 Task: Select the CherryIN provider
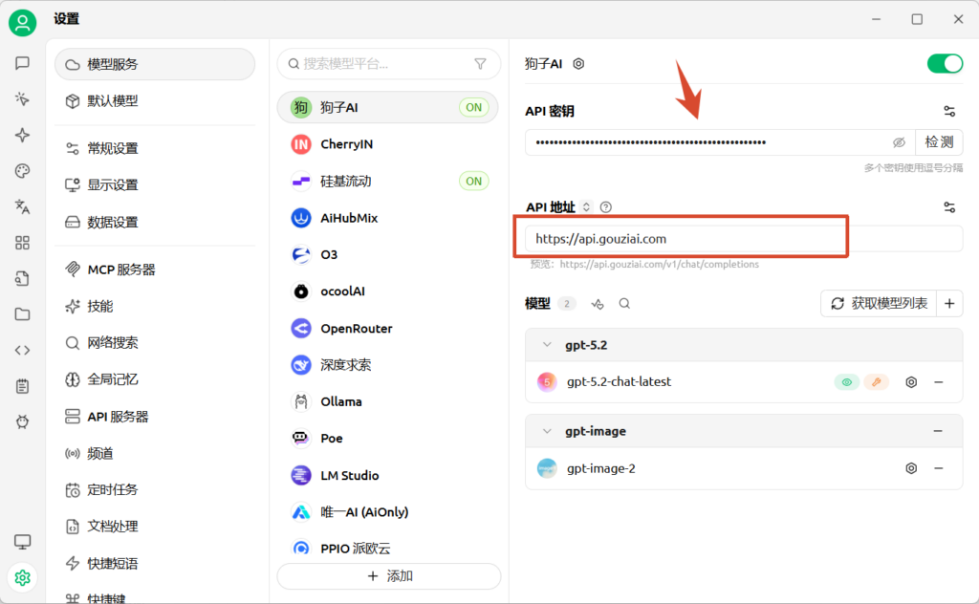point(388,144)
